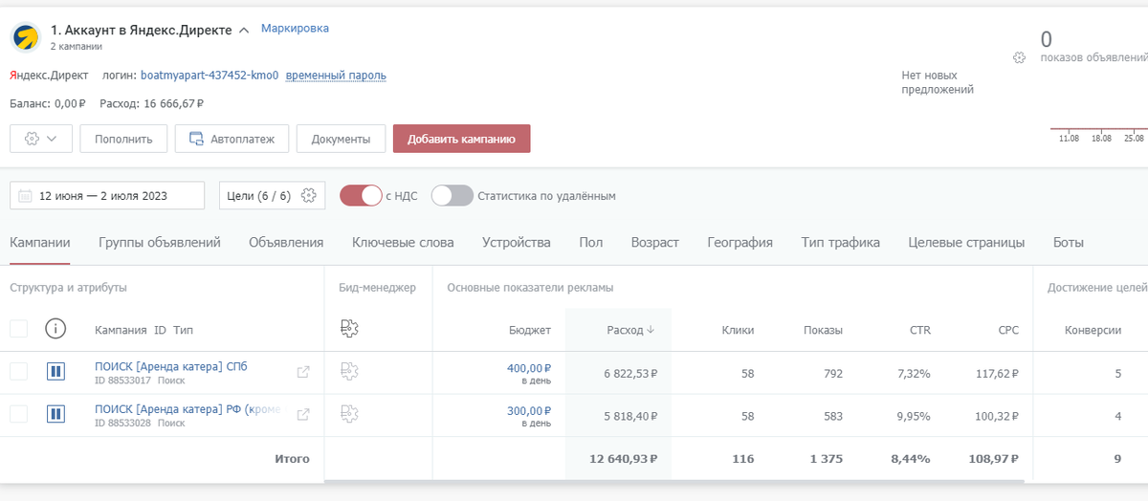The height and width of the screenshot is (501, 1148).
Task: Click the Клики column header
Action: (738, 330)
